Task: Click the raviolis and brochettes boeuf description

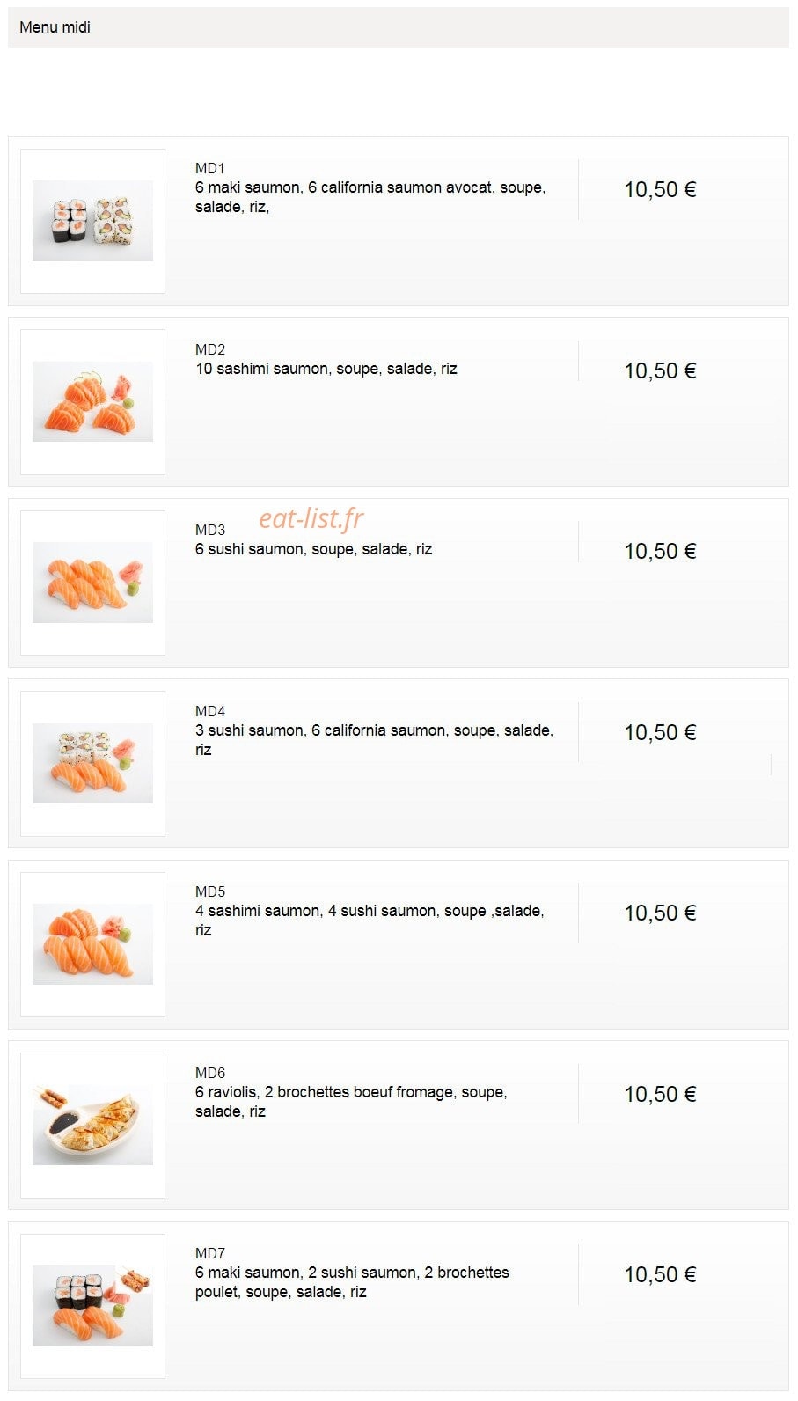Action: pyautogui.click(x=351, y=1102)
